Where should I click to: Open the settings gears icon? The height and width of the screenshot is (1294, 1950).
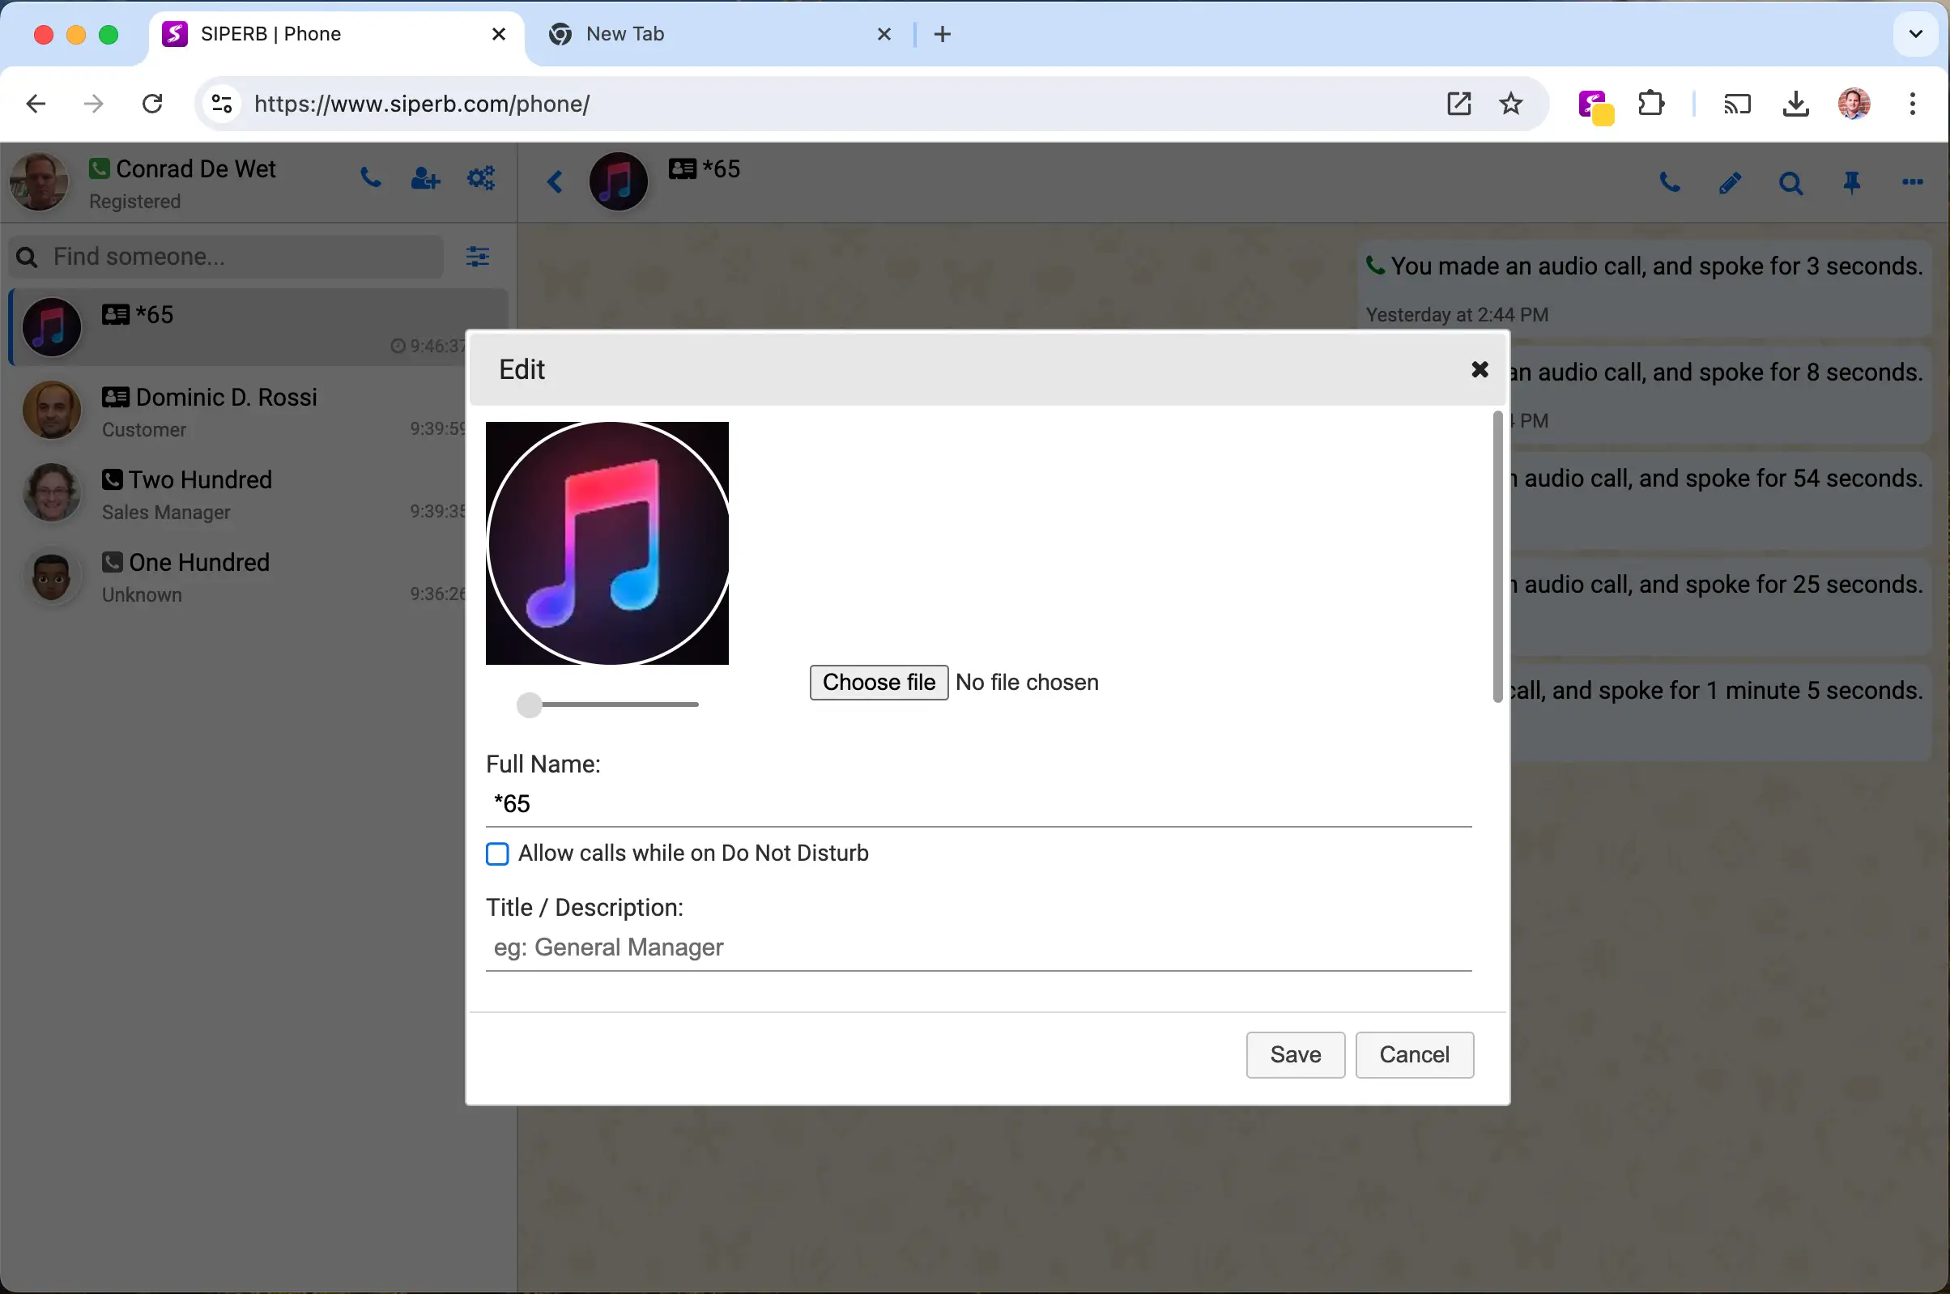pyautogui.click(x=481, y=178)
